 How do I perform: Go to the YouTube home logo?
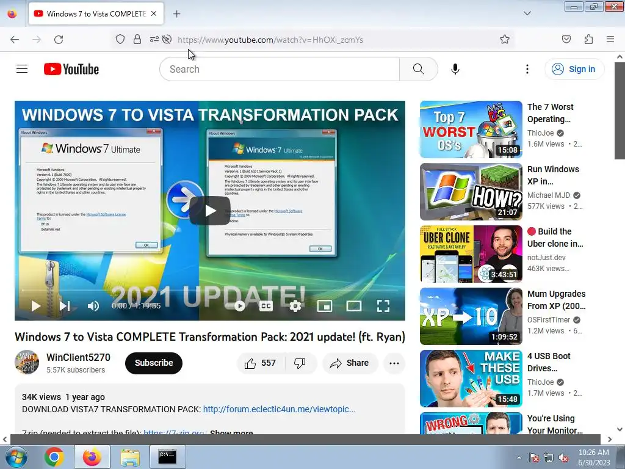71,69
